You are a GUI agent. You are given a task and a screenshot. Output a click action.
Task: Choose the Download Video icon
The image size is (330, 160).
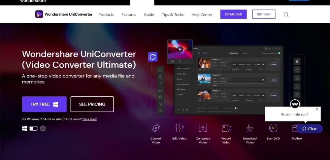(250, 128)
